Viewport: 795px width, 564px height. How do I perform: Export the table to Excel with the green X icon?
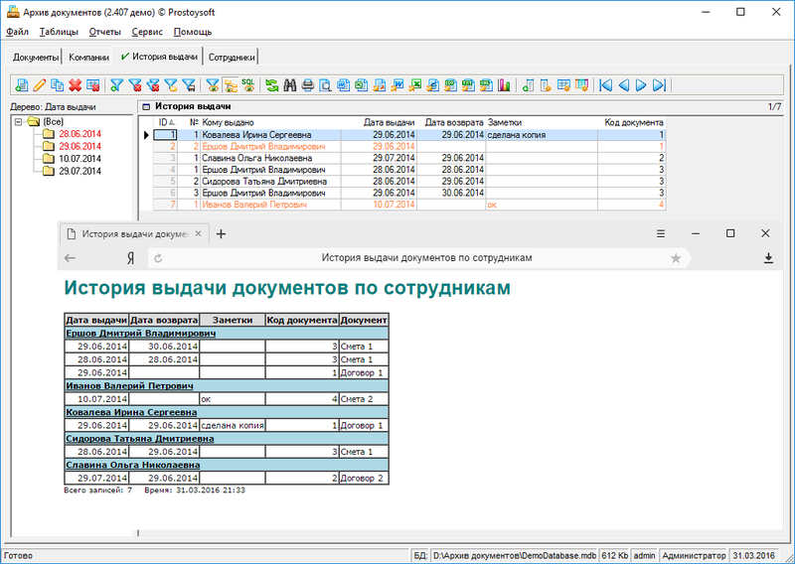click(414, 85)
